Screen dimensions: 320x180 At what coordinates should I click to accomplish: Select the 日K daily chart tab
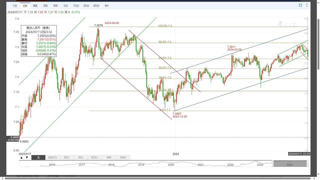(25, 5)
